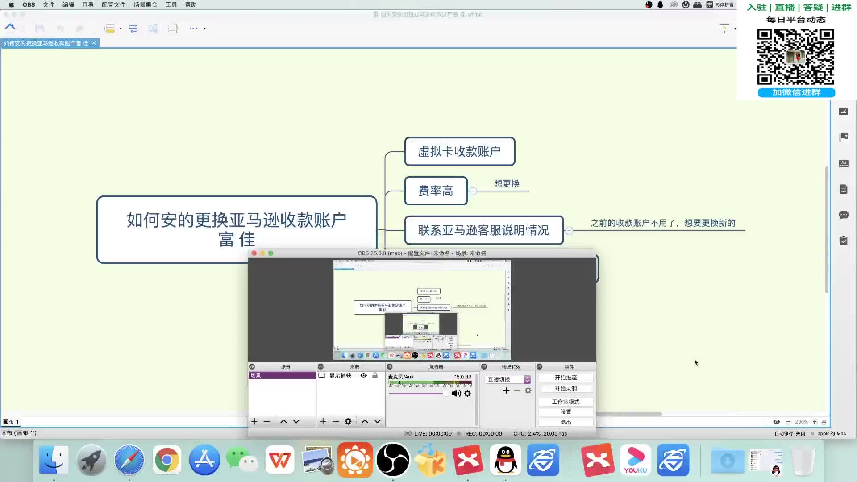Click the 帮助 menu item in OBS
The image size is (857, 482).
pyautogui.click(x=191, y=5)
